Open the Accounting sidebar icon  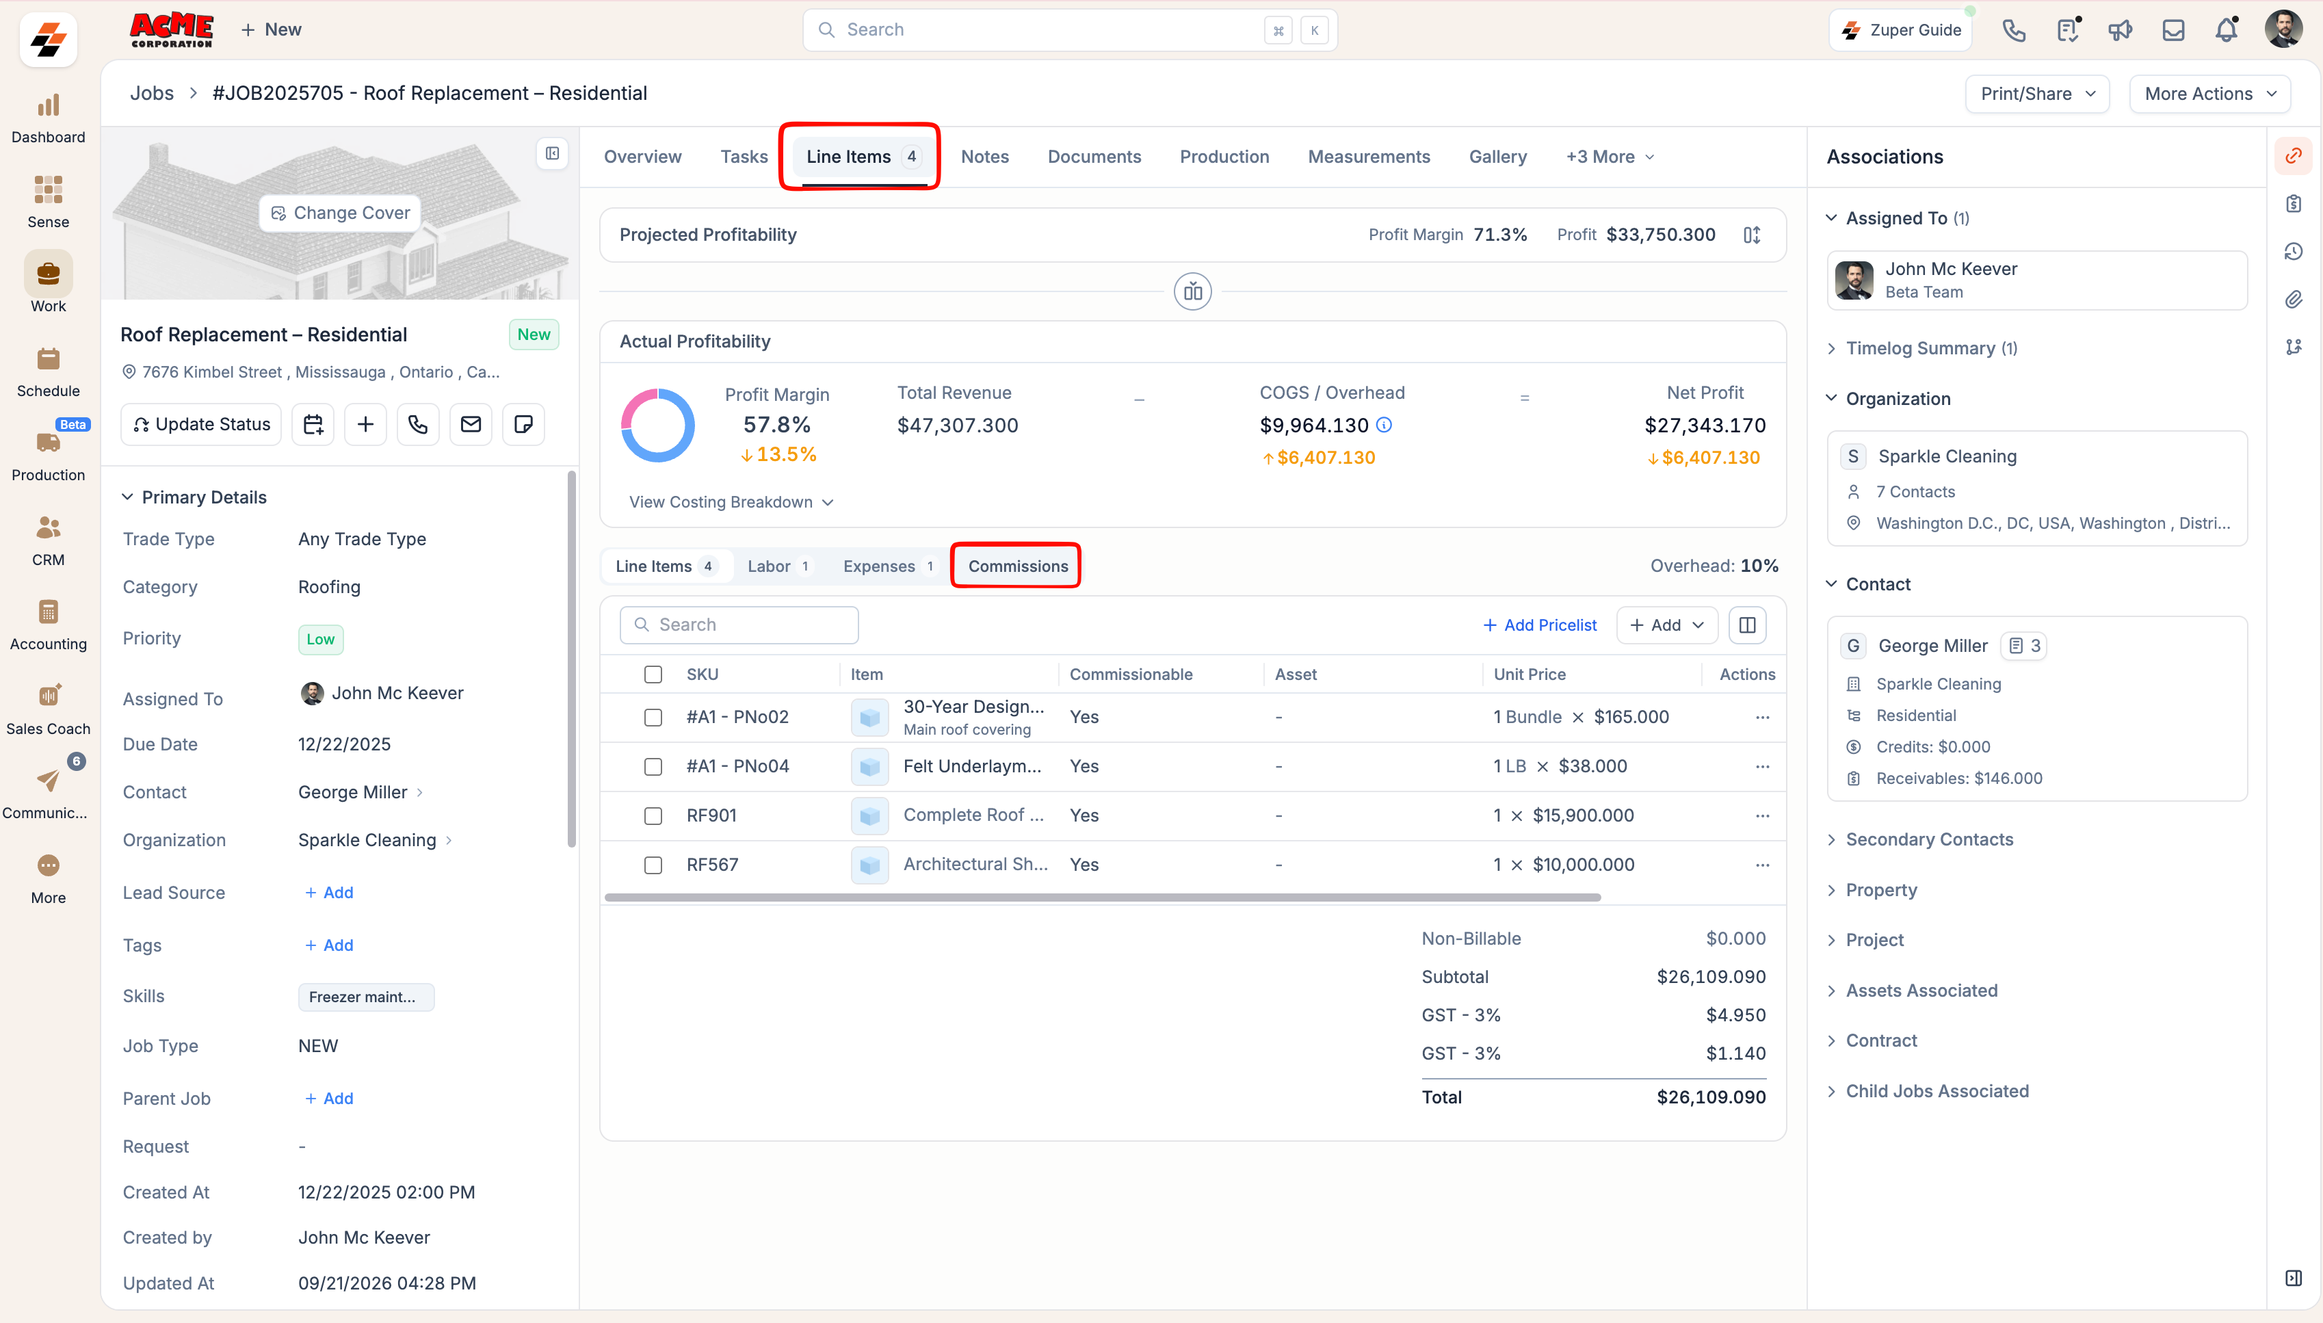(48, 625)
